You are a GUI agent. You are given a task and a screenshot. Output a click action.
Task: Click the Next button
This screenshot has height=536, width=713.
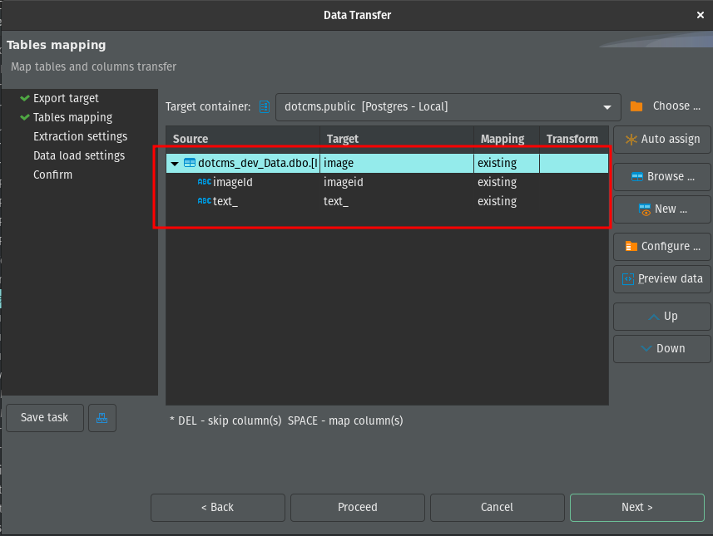636,507
